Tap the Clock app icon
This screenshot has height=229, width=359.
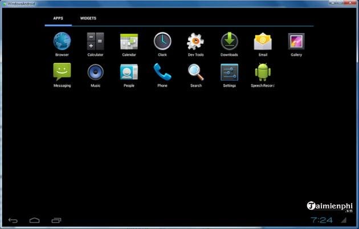click(162, 42)
